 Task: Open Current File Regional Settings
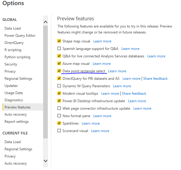click(x=18, y=149)
